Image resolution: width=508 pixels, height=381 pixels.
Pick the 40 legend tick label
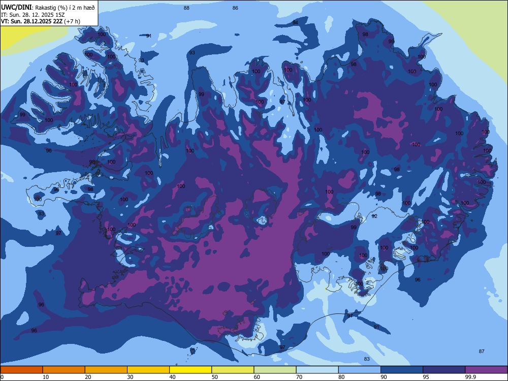[x=172, y=377]
